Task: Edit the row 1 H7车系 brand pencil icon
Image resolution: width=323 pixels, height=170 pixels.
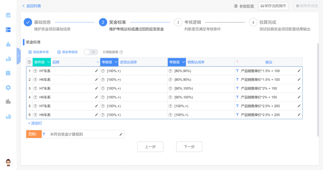Action: pyautogui.click(x=97, y=71)
